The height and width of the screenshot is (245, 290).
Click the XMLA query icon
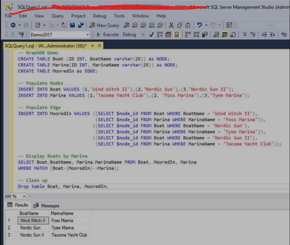tap(152, 25)
